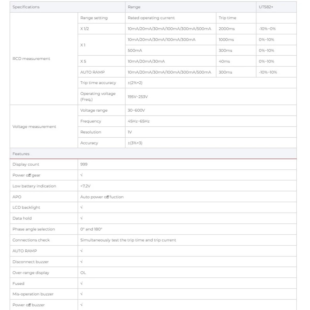The image size is (310, 310).
Task: Click the Mis-operation buzzer checkmark
Action: pos(82,294)
